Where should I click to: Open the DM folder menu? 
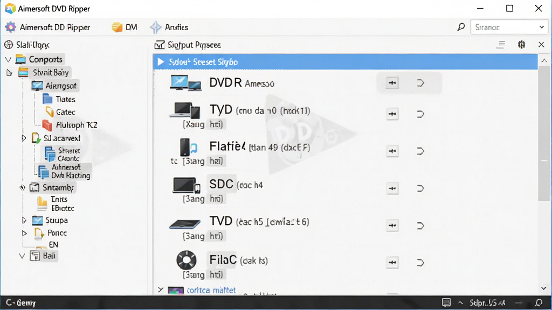pos(125,27)
